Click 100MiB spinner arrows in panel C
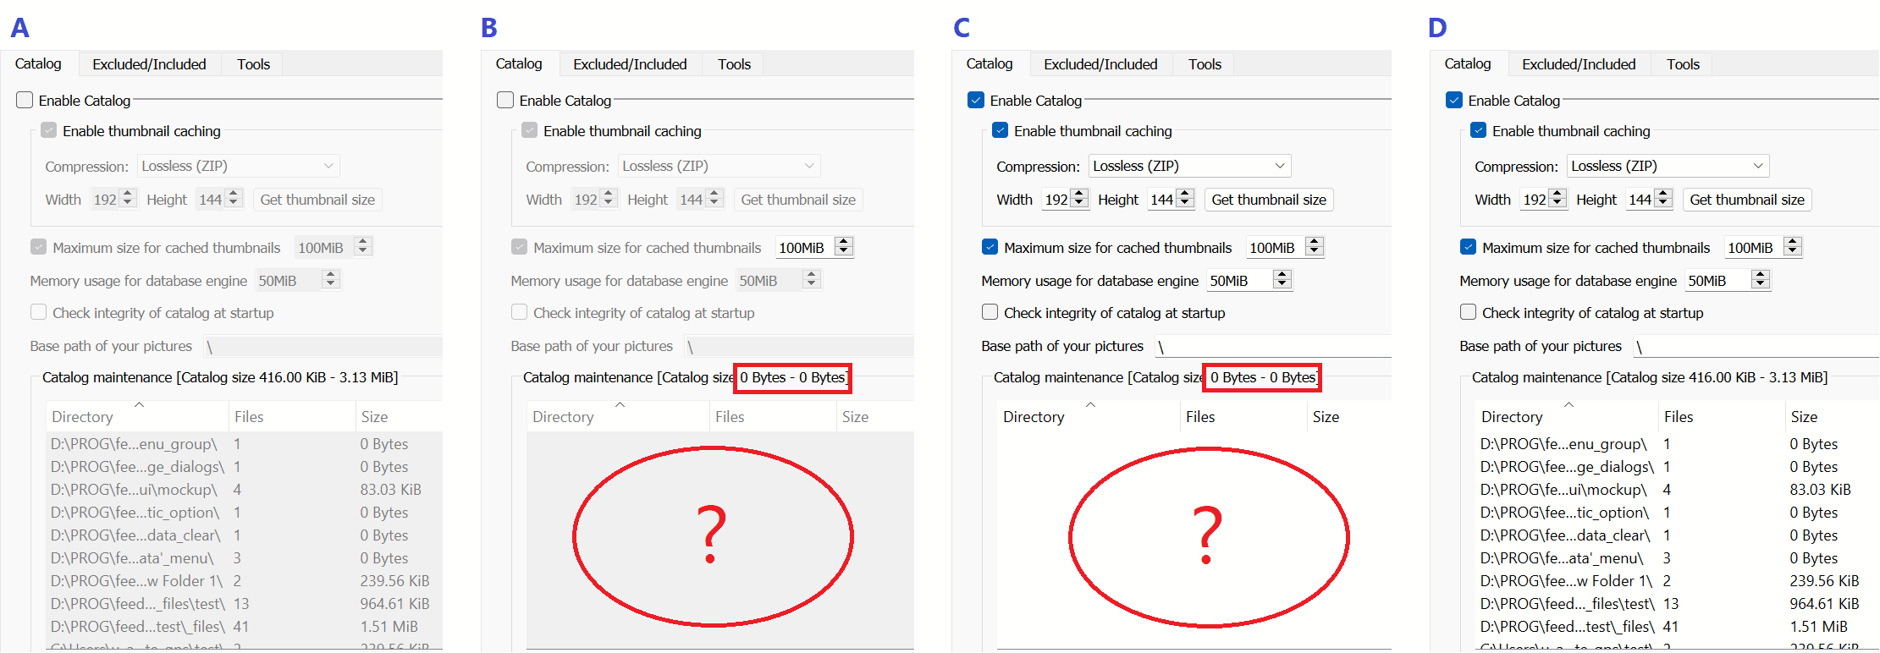The height and width of the screenshot is (653, 1880). pyautogui.click(x=1315, y=247)
